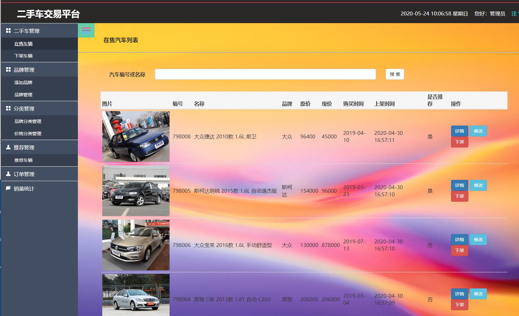
Task: Click 修改 for 斯柯达明锐
Action: (478, 185)
